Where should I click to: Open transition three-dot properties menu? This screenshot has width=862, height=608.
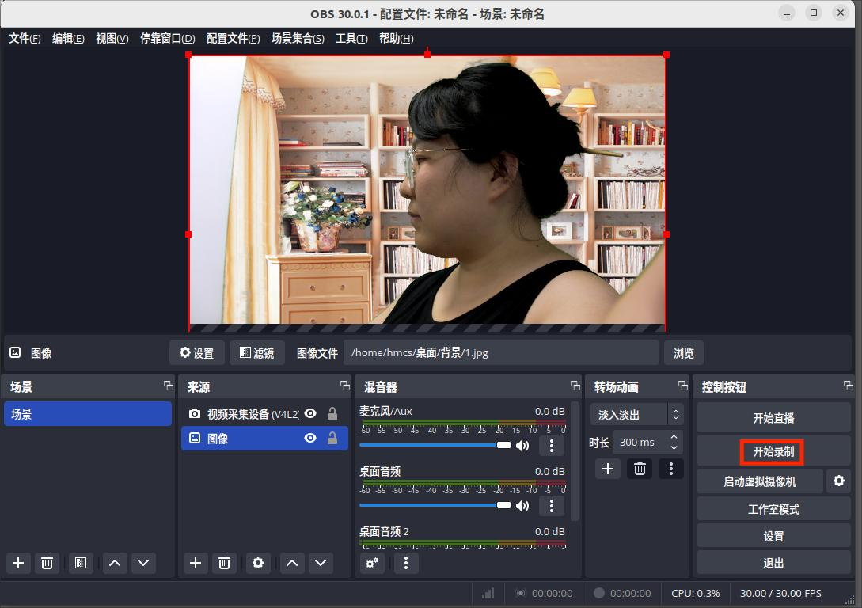click(670, 469)
